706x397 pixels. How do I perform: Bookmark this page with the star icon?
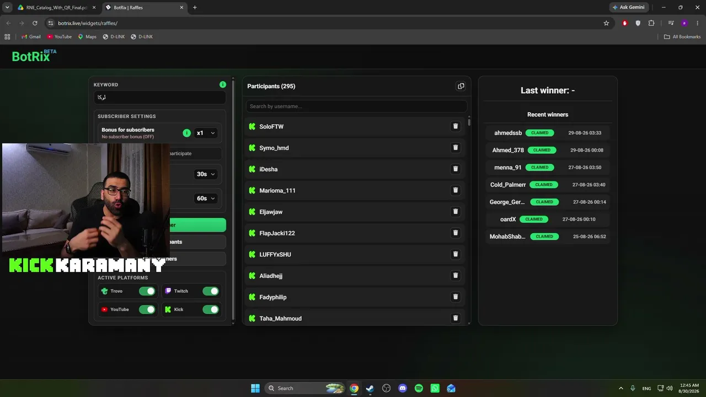606,23
